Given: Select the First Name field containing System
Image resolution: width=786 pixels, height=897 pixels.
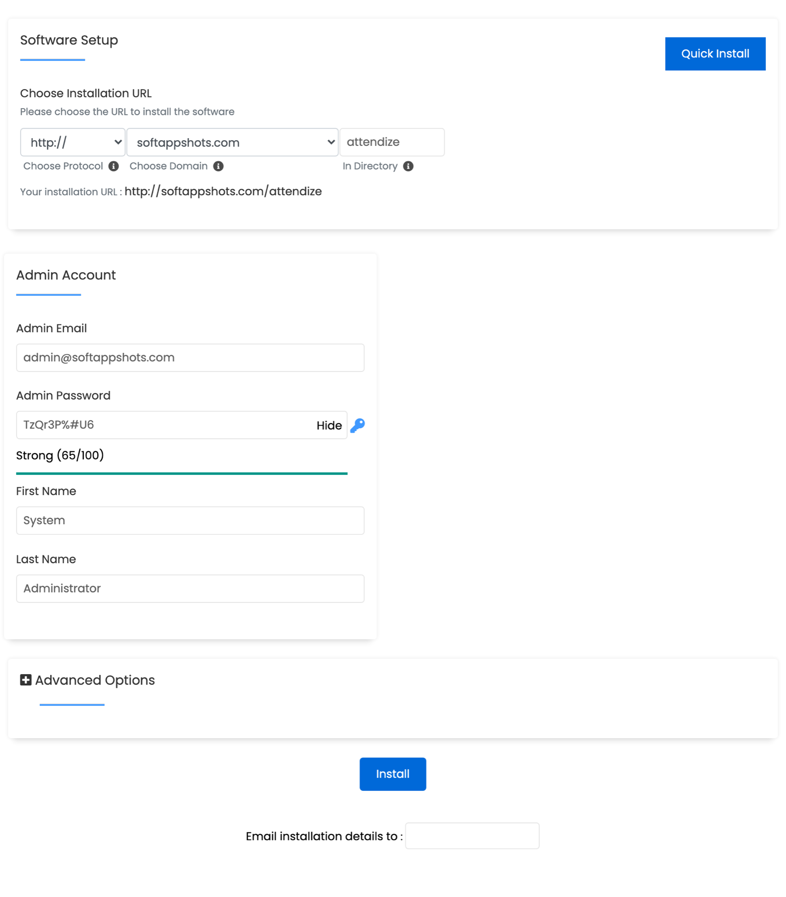Looking at the screenshot, I should click(x=190, y=520).
